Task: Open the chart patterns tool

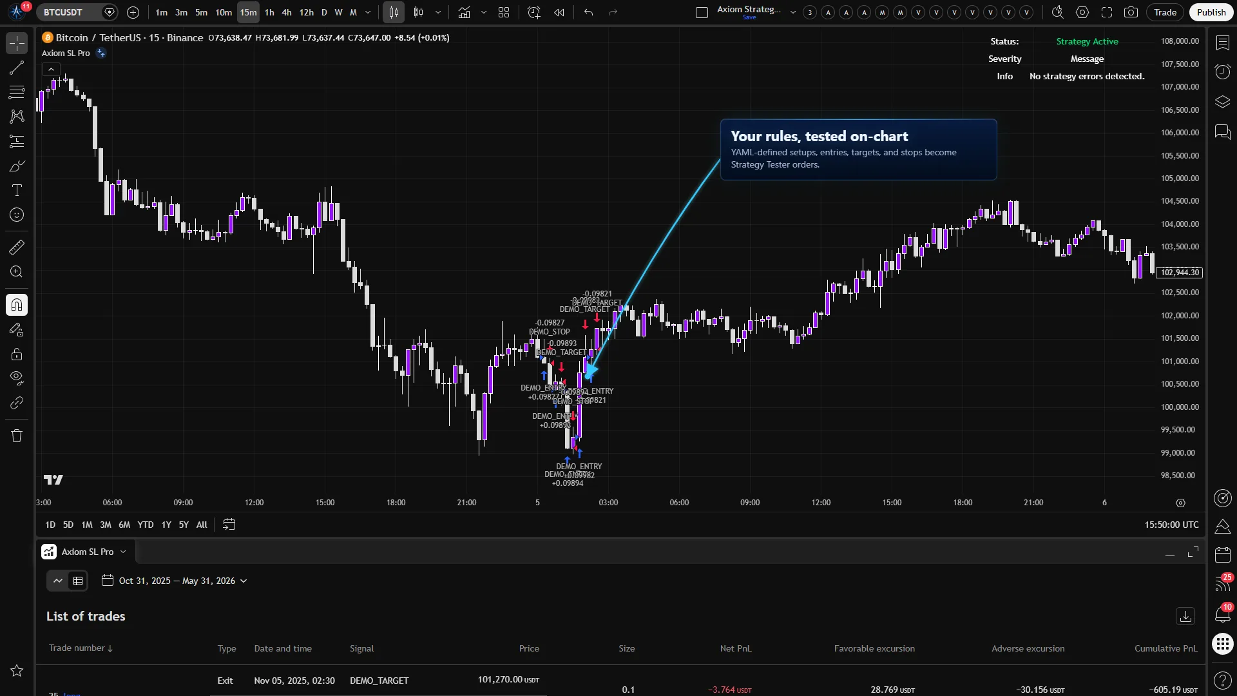Action: pos(17,117)
